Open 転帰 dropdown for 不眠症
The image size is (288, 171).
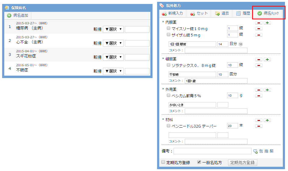click(x=113, y=71)
